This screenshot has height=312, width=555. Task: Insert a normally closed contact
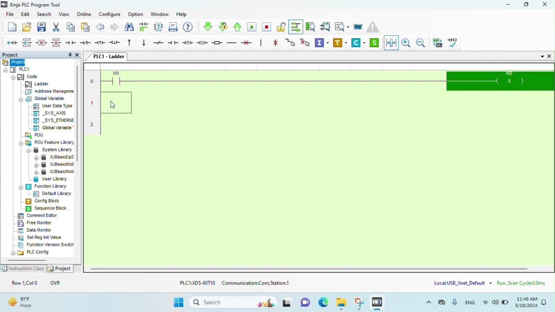point(85,42)
